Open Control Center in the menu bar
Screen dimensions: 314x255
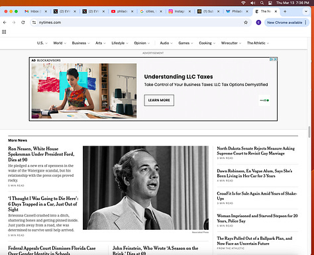(x=270, y=3)
